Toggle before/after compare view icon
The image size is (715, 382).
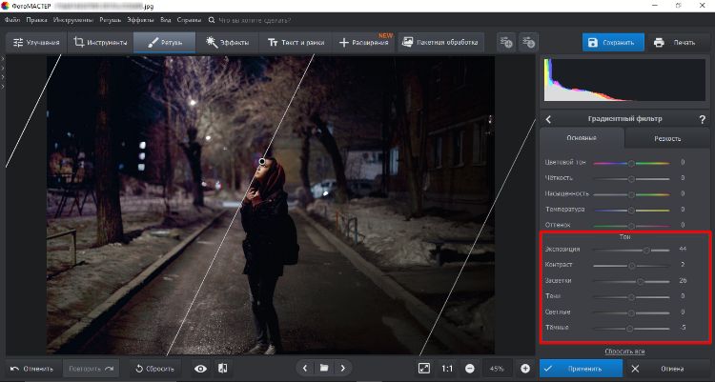coord(222,368)
